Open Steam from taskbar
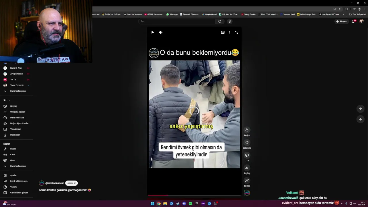Screen dimensions: 368x207 point(178,204)
